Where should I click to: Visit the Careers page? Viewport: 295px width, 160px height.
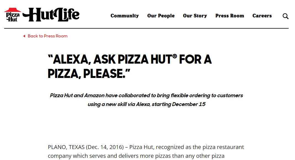point(262,16)
